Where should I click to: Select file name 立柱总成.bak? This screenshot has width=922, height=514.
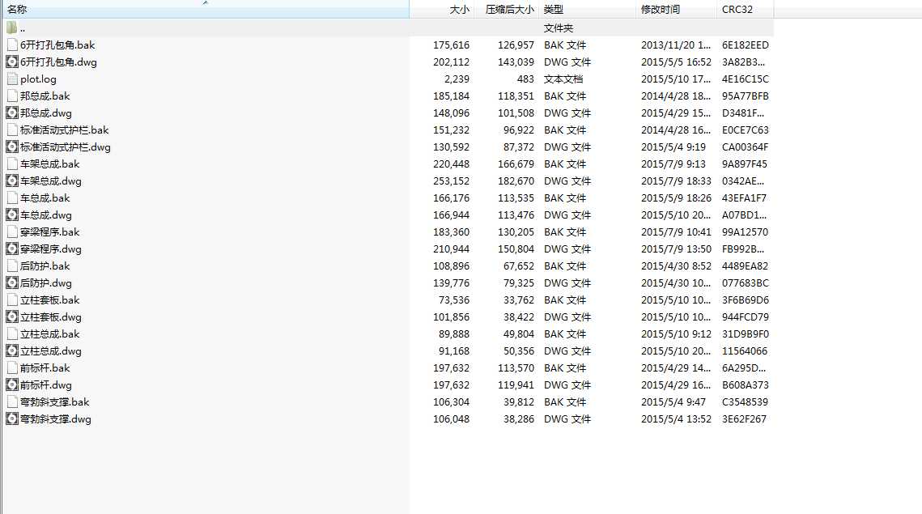[50, 334]
